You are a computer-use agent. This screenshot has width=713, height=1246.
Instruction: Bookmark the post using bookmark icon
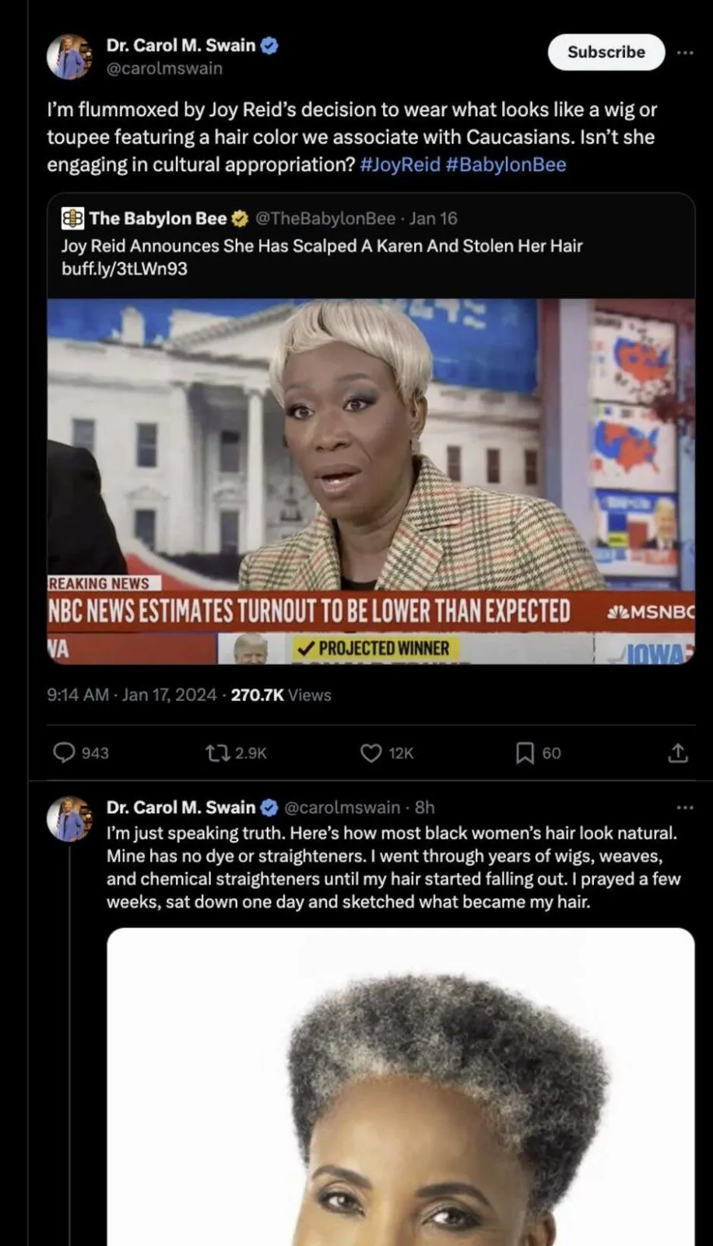[x=525, y=752]
